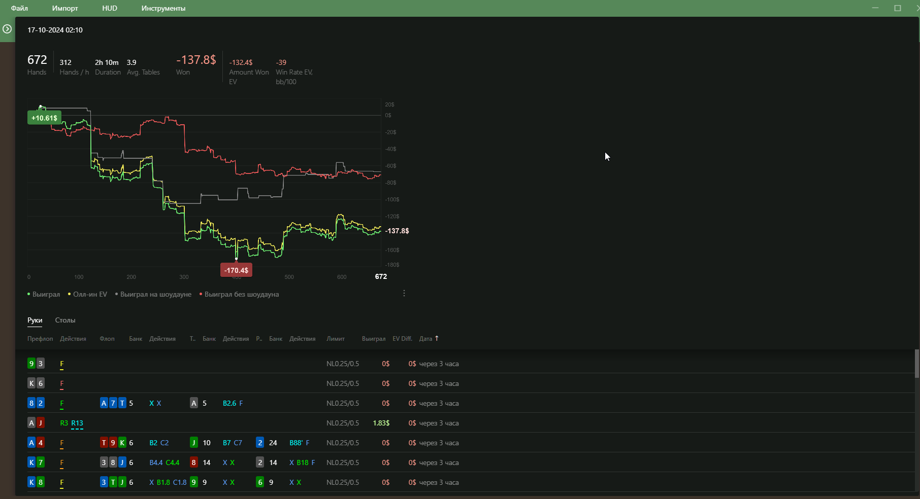Open the Импорт menu

[x=65, y=8]
